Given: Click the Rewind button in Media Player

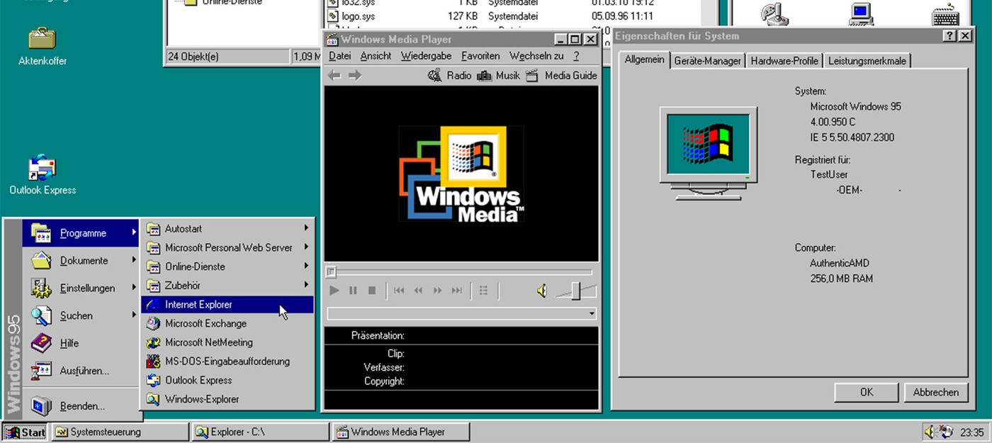Looking at the screenshot, I should 418,291.
